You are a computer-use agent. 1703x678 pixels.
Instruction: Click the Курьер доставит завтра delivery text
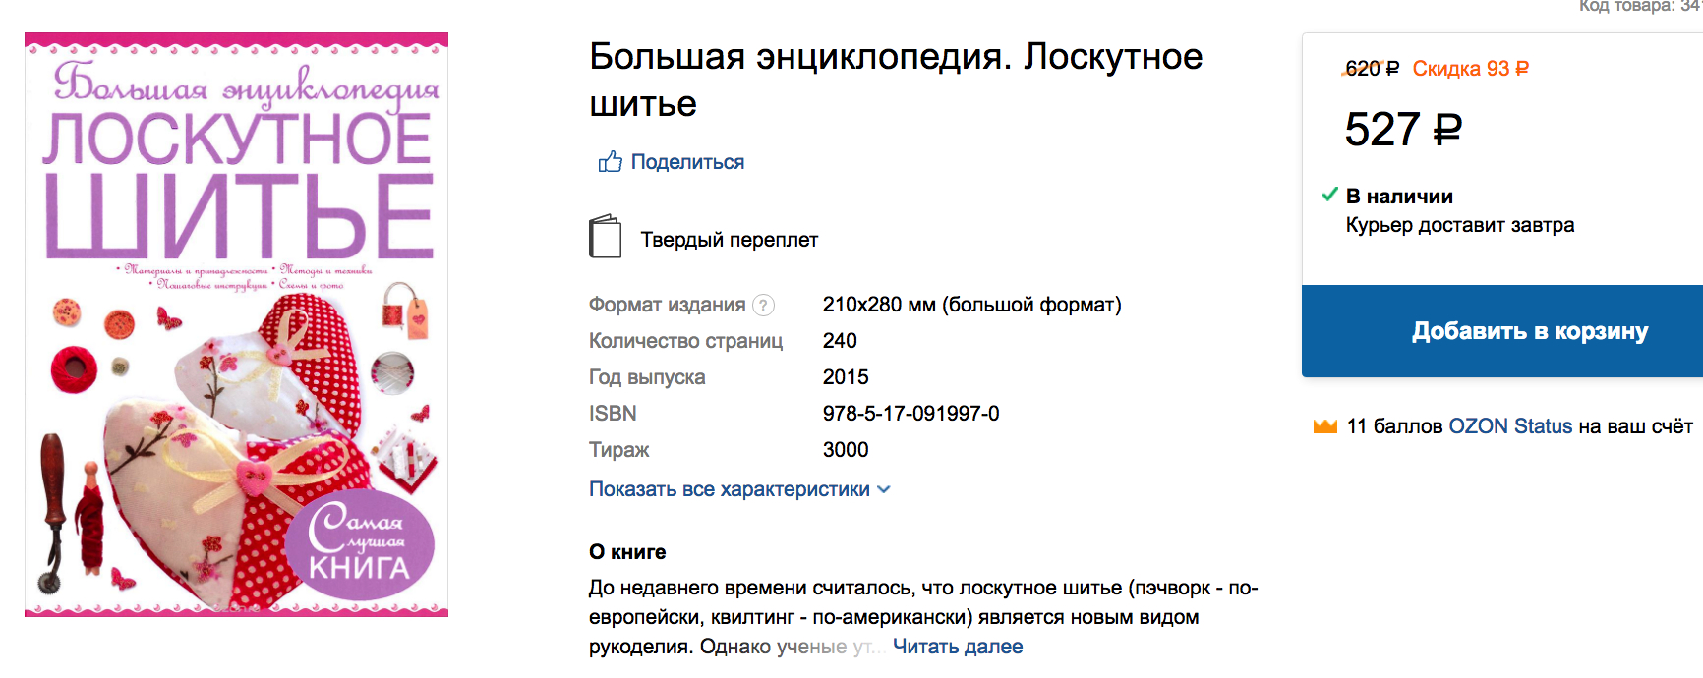pyautogui.click(x=1459, y=225)
